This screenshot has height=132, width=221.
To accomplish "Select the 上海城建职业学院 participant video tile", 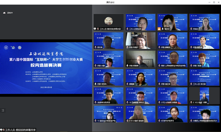I will pos(172,59).
